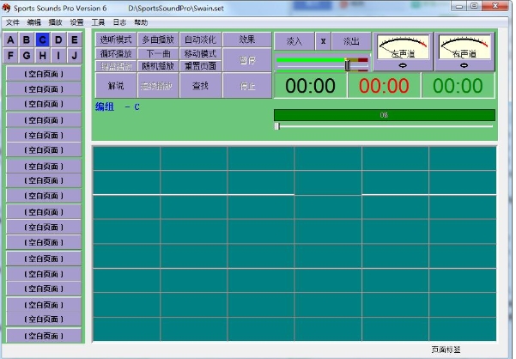Click the red 00:00 timer
The width and height of the screenshot is (516, 359).
384,86
